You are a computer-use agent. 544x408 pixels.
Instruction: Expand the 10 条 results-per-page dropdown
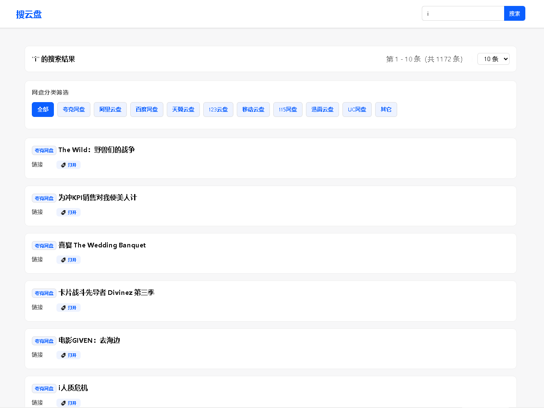(x=493, y=59)
